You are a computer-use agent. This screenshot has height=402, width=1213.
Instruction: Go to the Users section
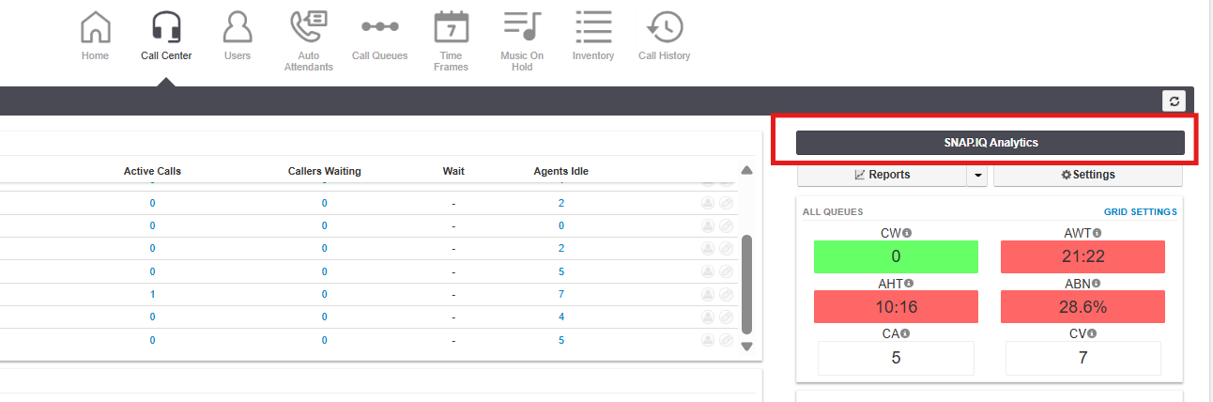click(238, 37)
